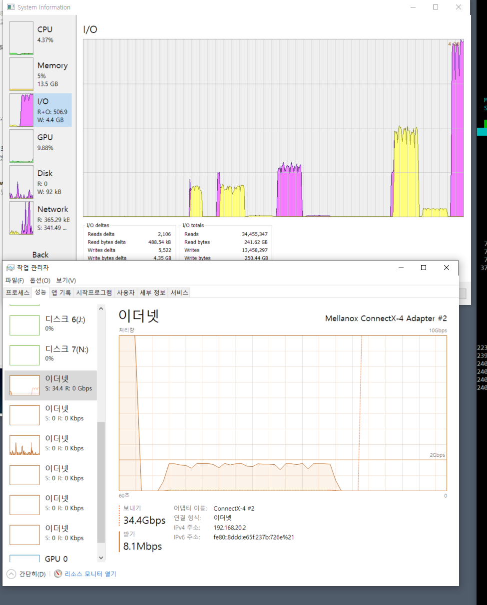Viewport: 487px width, 605px height.
Task: Select the Network graph in System Information
Action: (x=21, y=218)
